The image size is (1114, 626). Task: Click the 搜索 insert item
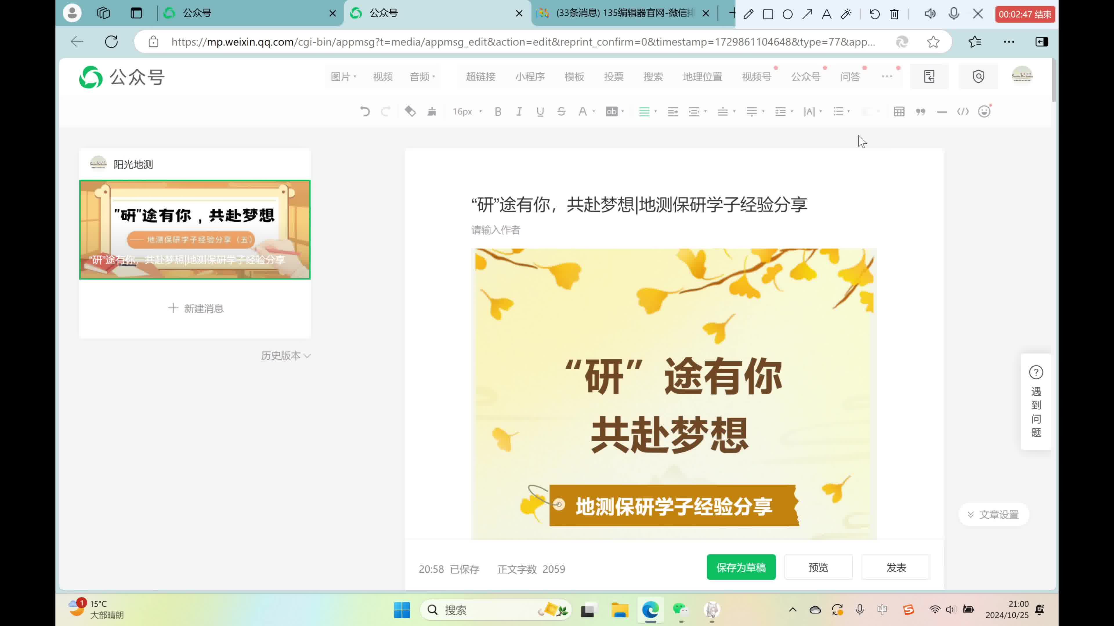653,77
